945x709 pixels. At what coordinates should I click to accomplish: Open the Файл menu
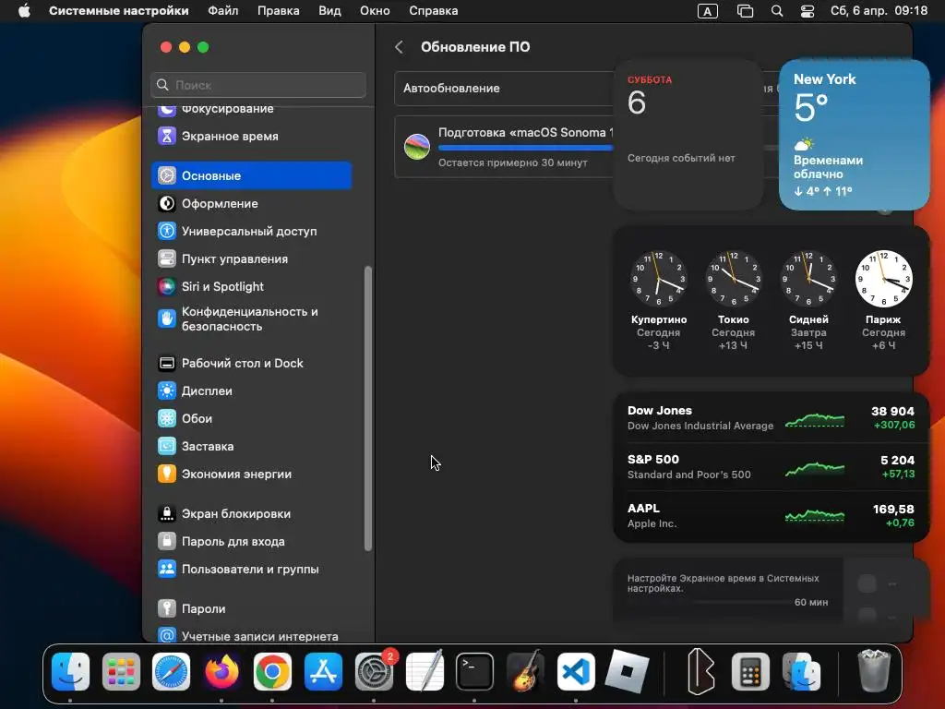click(x=223, y=11)
